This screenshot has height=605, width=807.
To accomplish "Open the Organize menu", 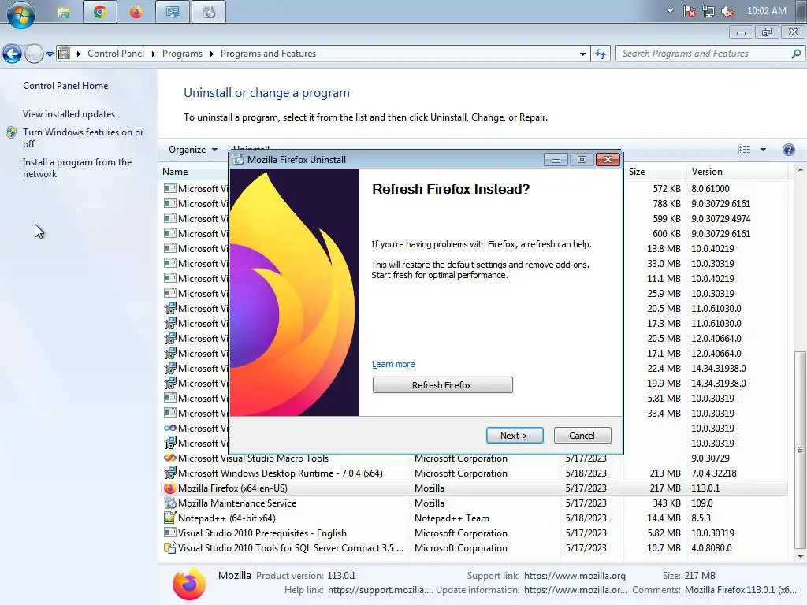I will coord(192,150).
